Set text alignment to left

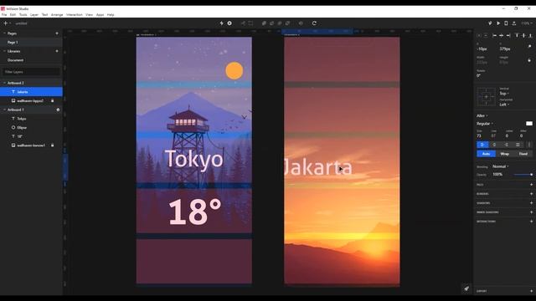482,145
